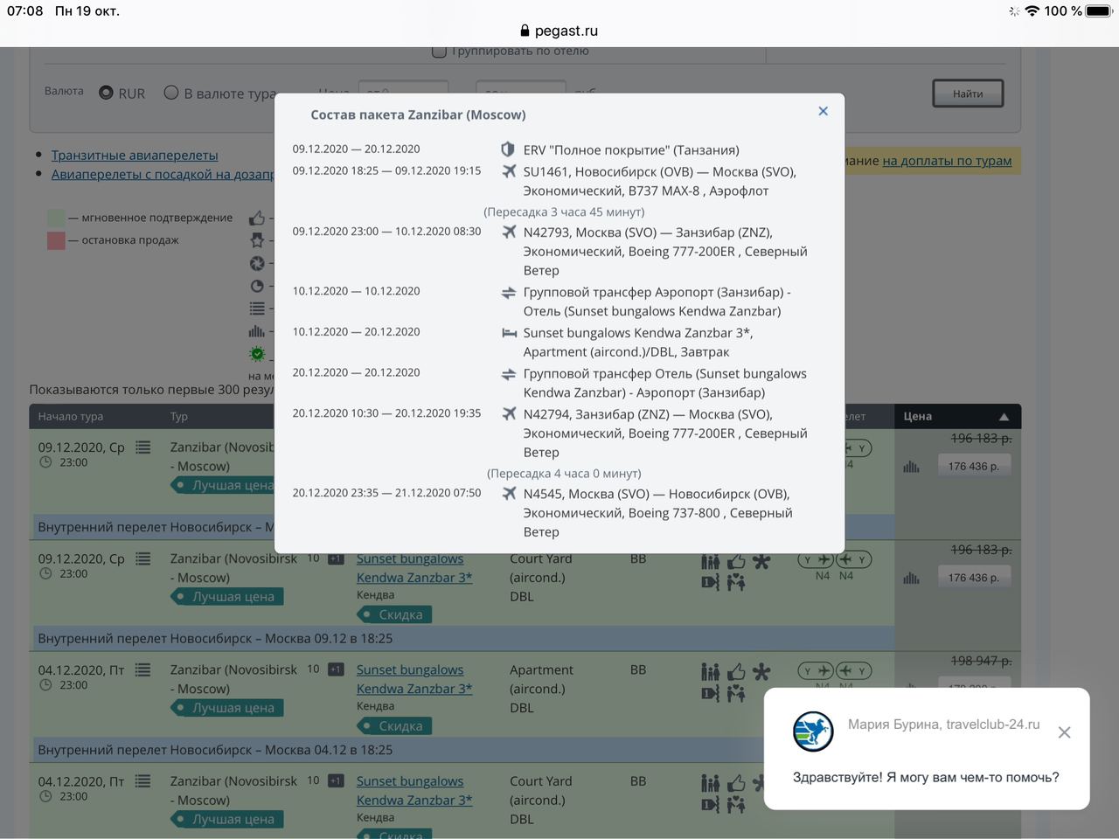This screenshot has width=1119, height=839.
Task: Click the plane icon for flight N42793
Action: [509, 232]
